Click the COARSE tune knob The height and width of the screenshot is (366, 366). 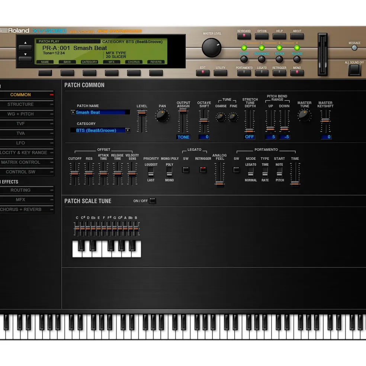pyautogui.click(x=221, y=117)
